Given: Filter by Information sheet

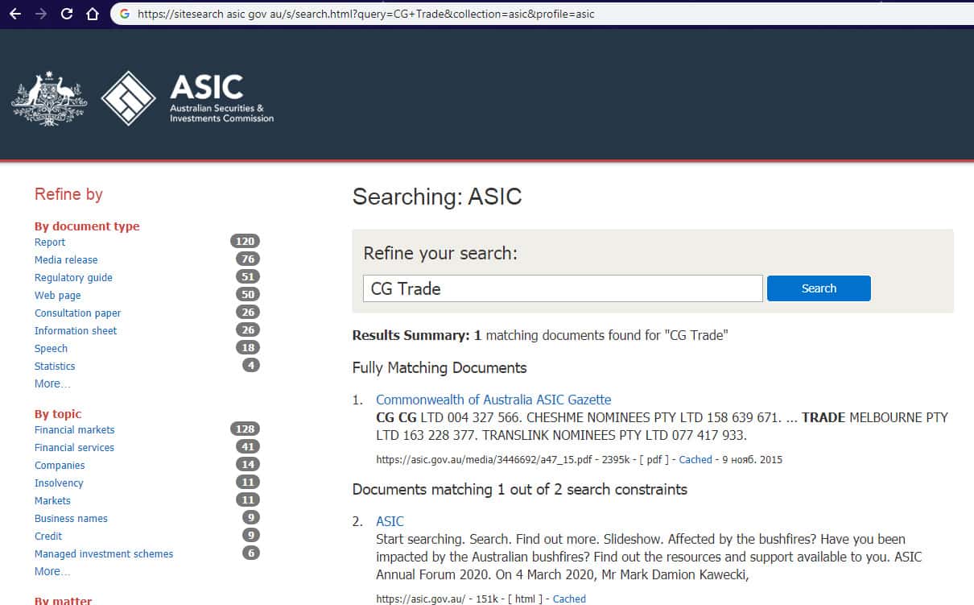Looking at the screenshot, I should 76,330.
